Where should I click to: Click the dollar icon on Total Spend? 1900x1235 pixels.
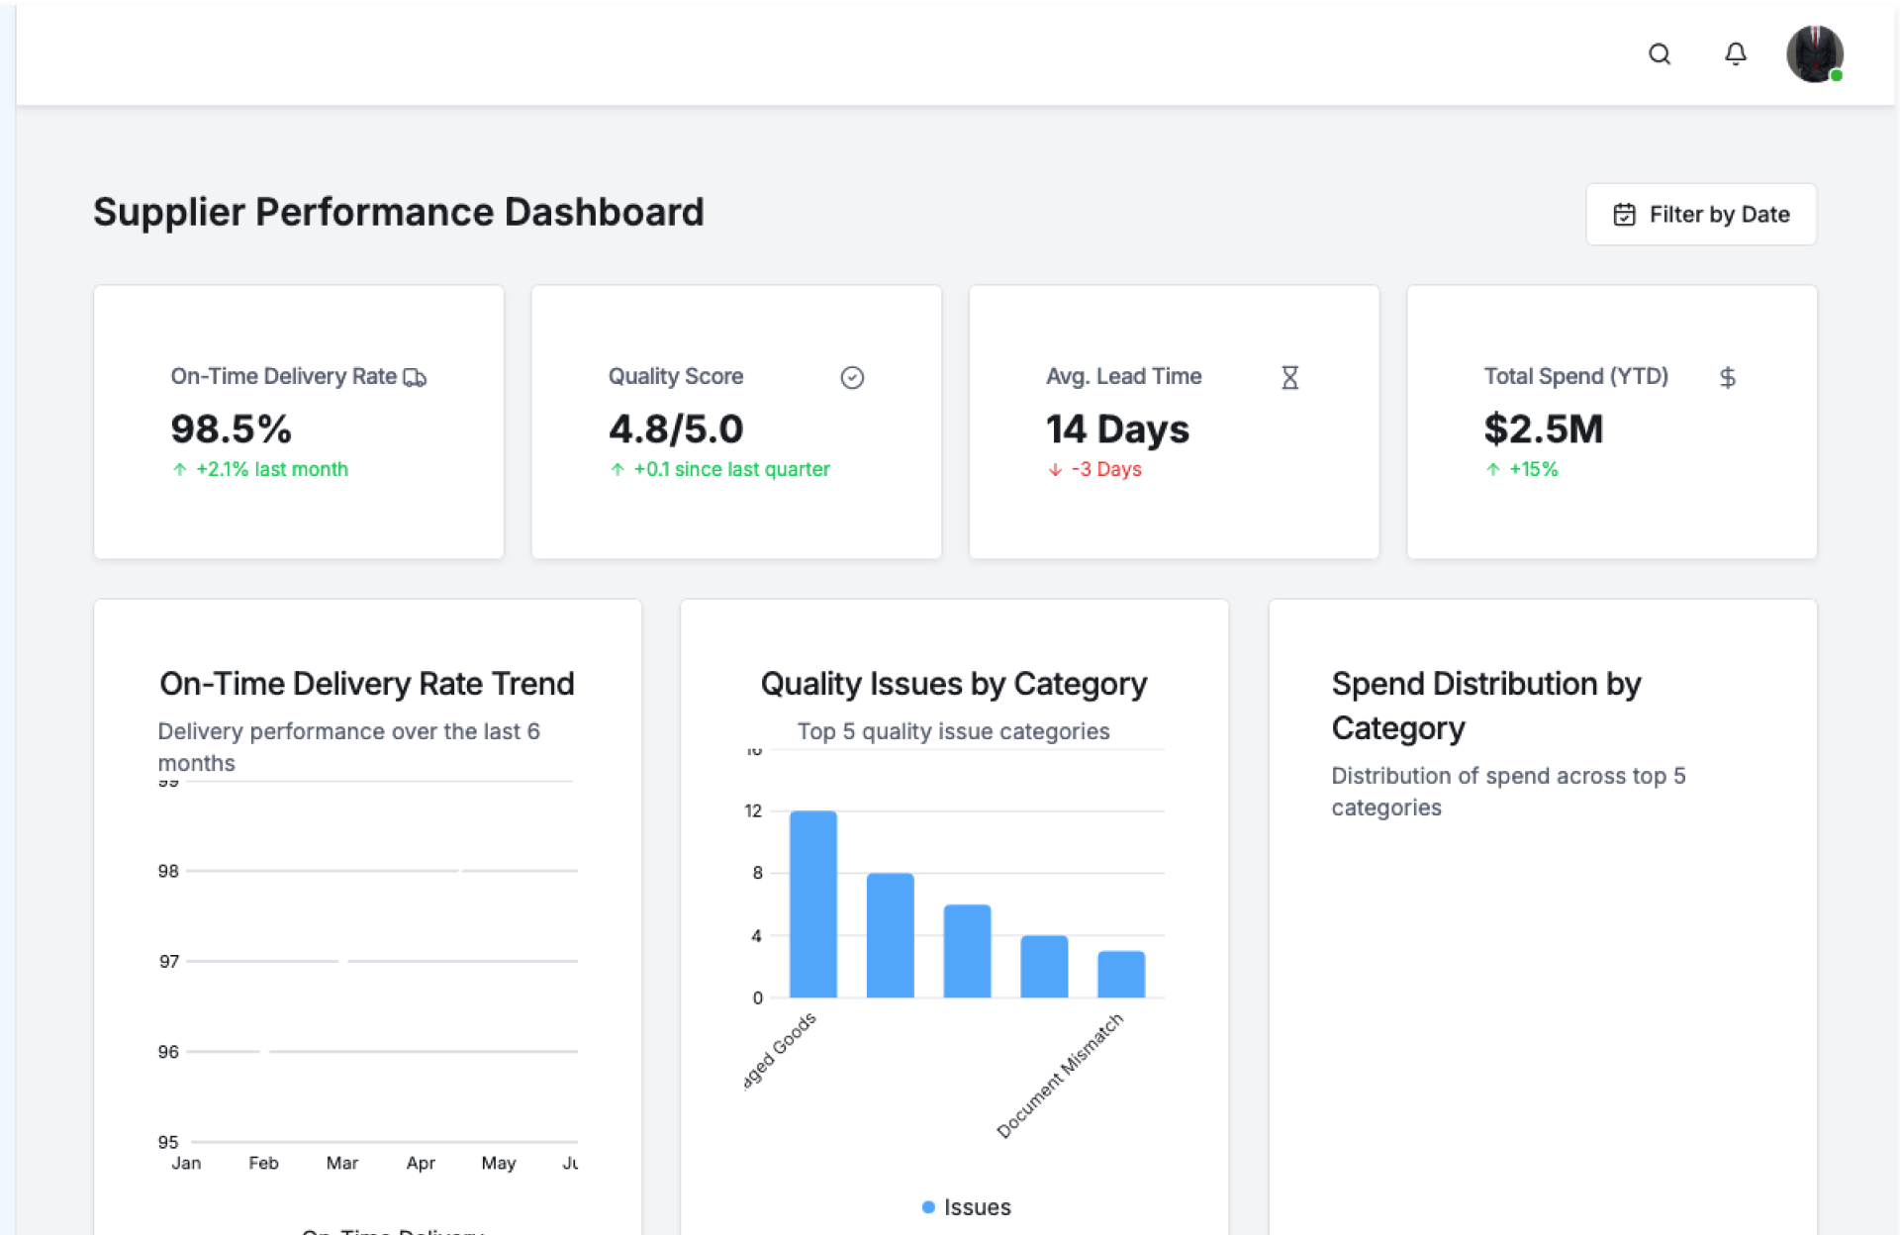(x=1727, y=378)
